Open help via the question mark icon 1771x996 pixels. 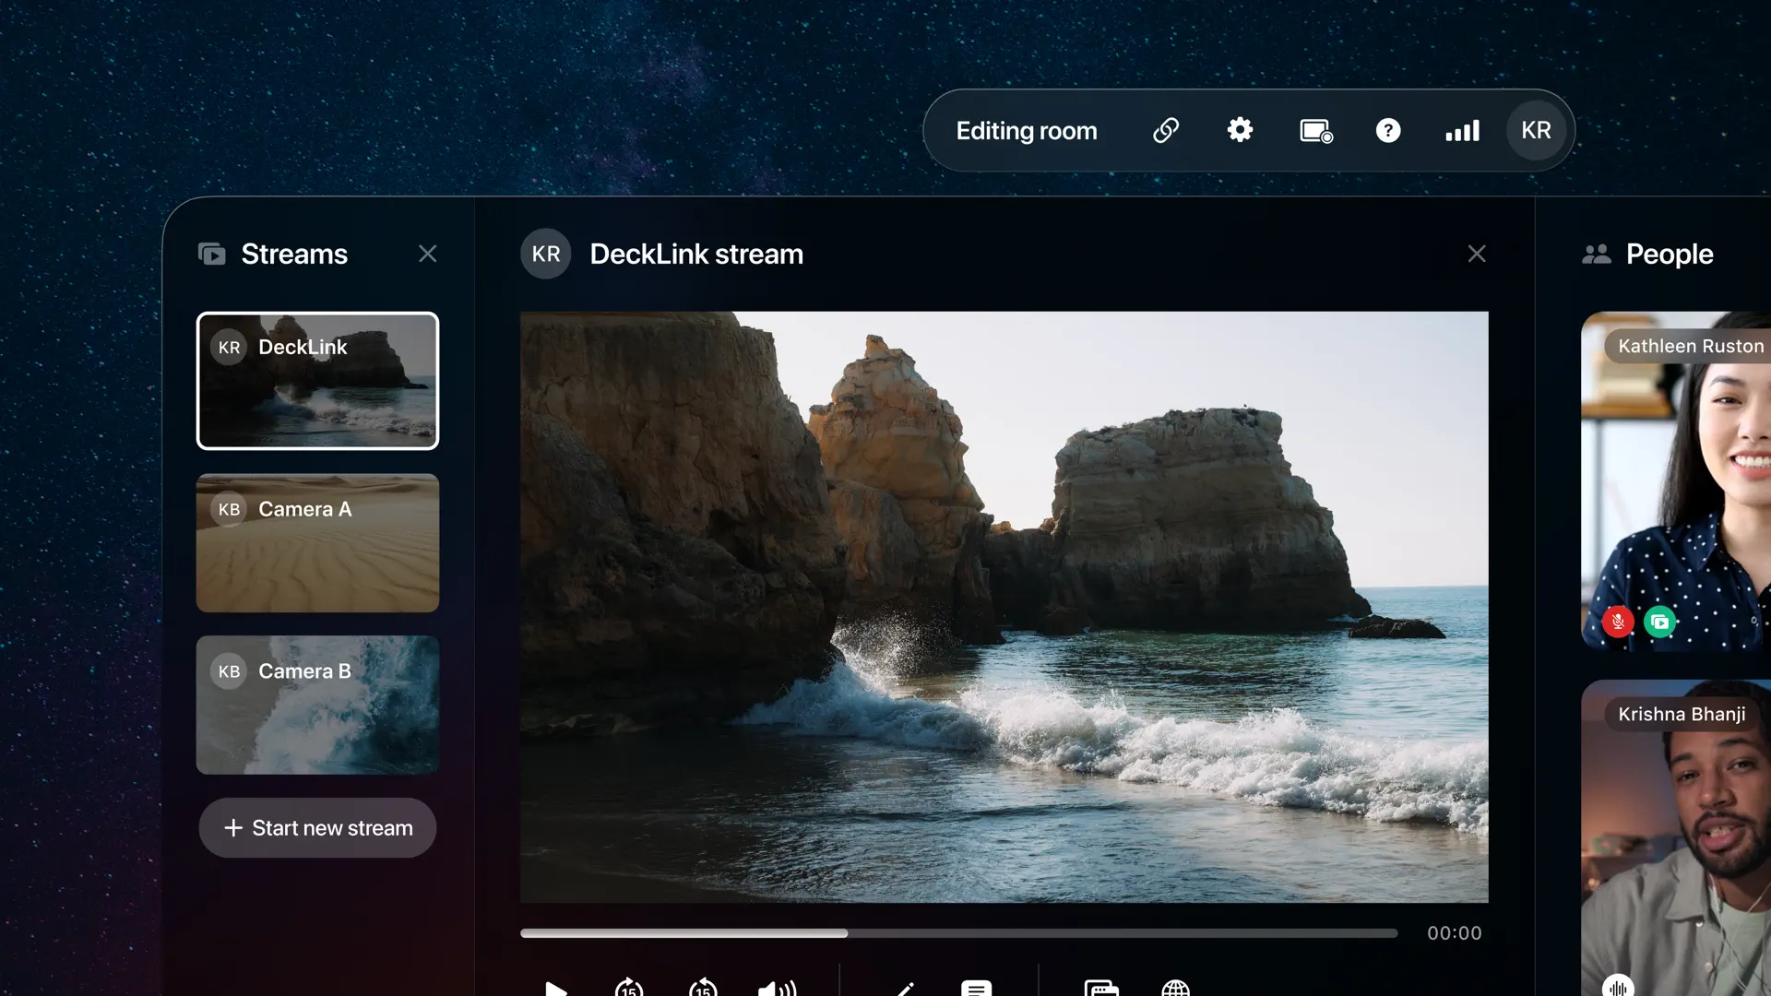click(1388, 130)
